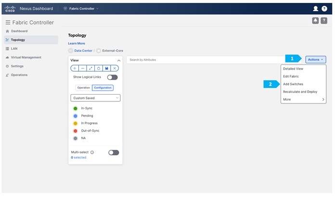The width and height of the screenshot is (335, 198).
Task: Switch to Operation view mode
Action: [x=84, y=87]
